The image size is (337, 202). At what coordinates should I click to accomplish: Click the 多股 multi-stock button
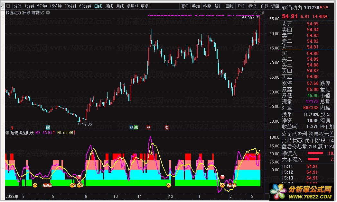coord(207,6)
